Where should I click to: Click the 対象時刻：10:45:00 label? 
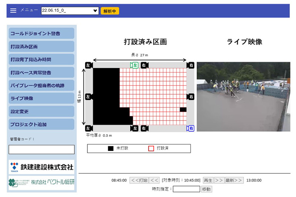click(x=181, y=180)
